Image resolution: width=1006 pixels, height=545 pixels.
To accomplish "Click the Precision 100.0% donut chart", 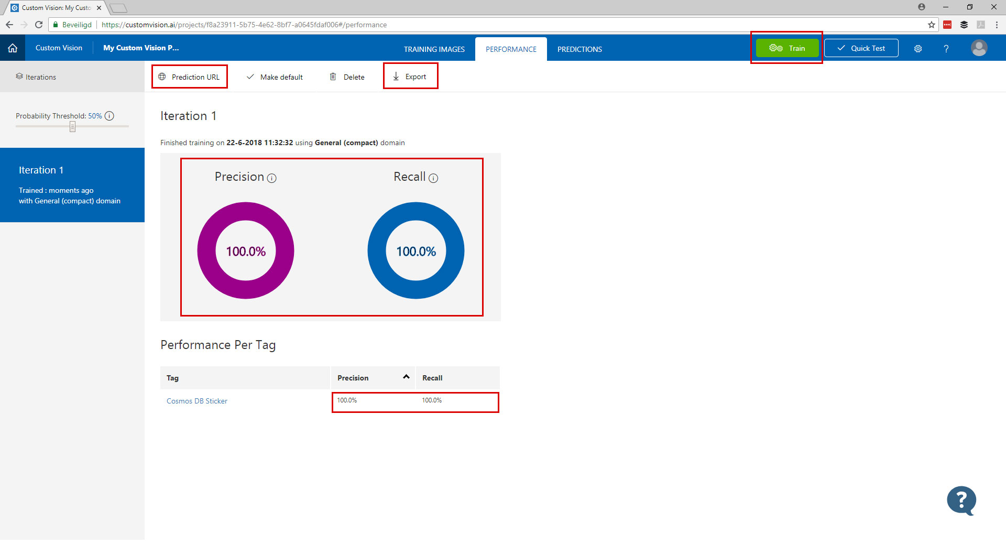I will point(246,250).
